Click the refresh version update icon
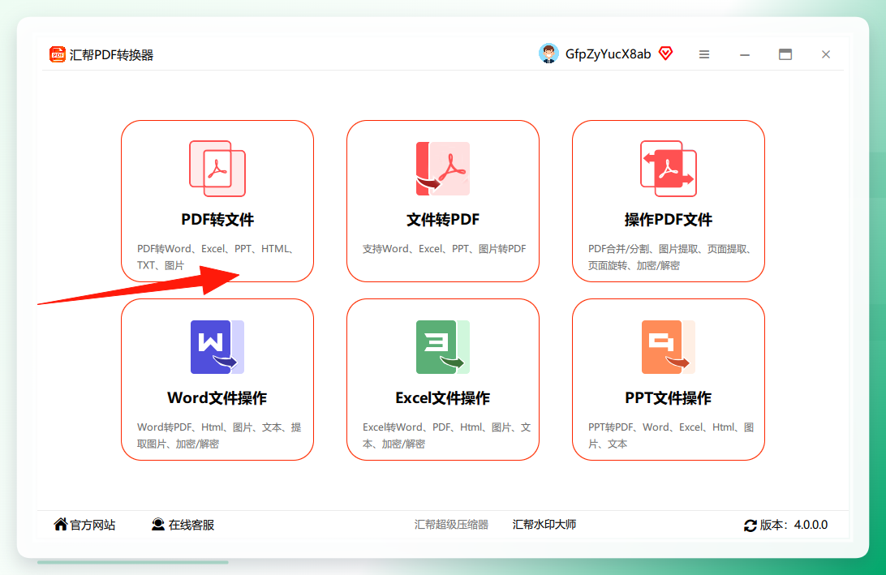This screenshot has width=886, height=575. point(751,526)
